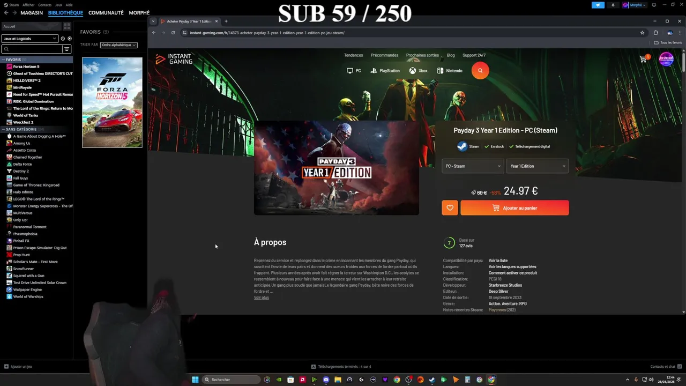686x386 pixels.
Task: Select the Nintendo platform link
Action: point(449,71)
